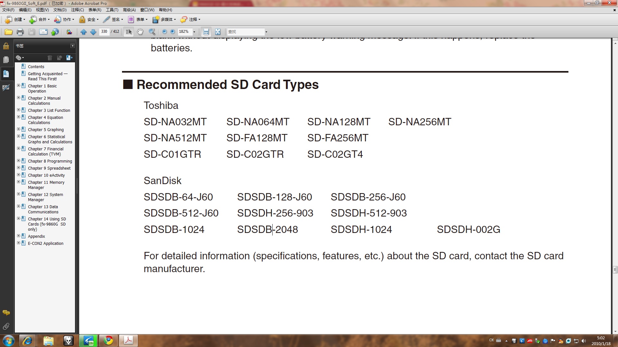
Task: Open the 视图(V) menu
Action: click(x=42, y=10)
